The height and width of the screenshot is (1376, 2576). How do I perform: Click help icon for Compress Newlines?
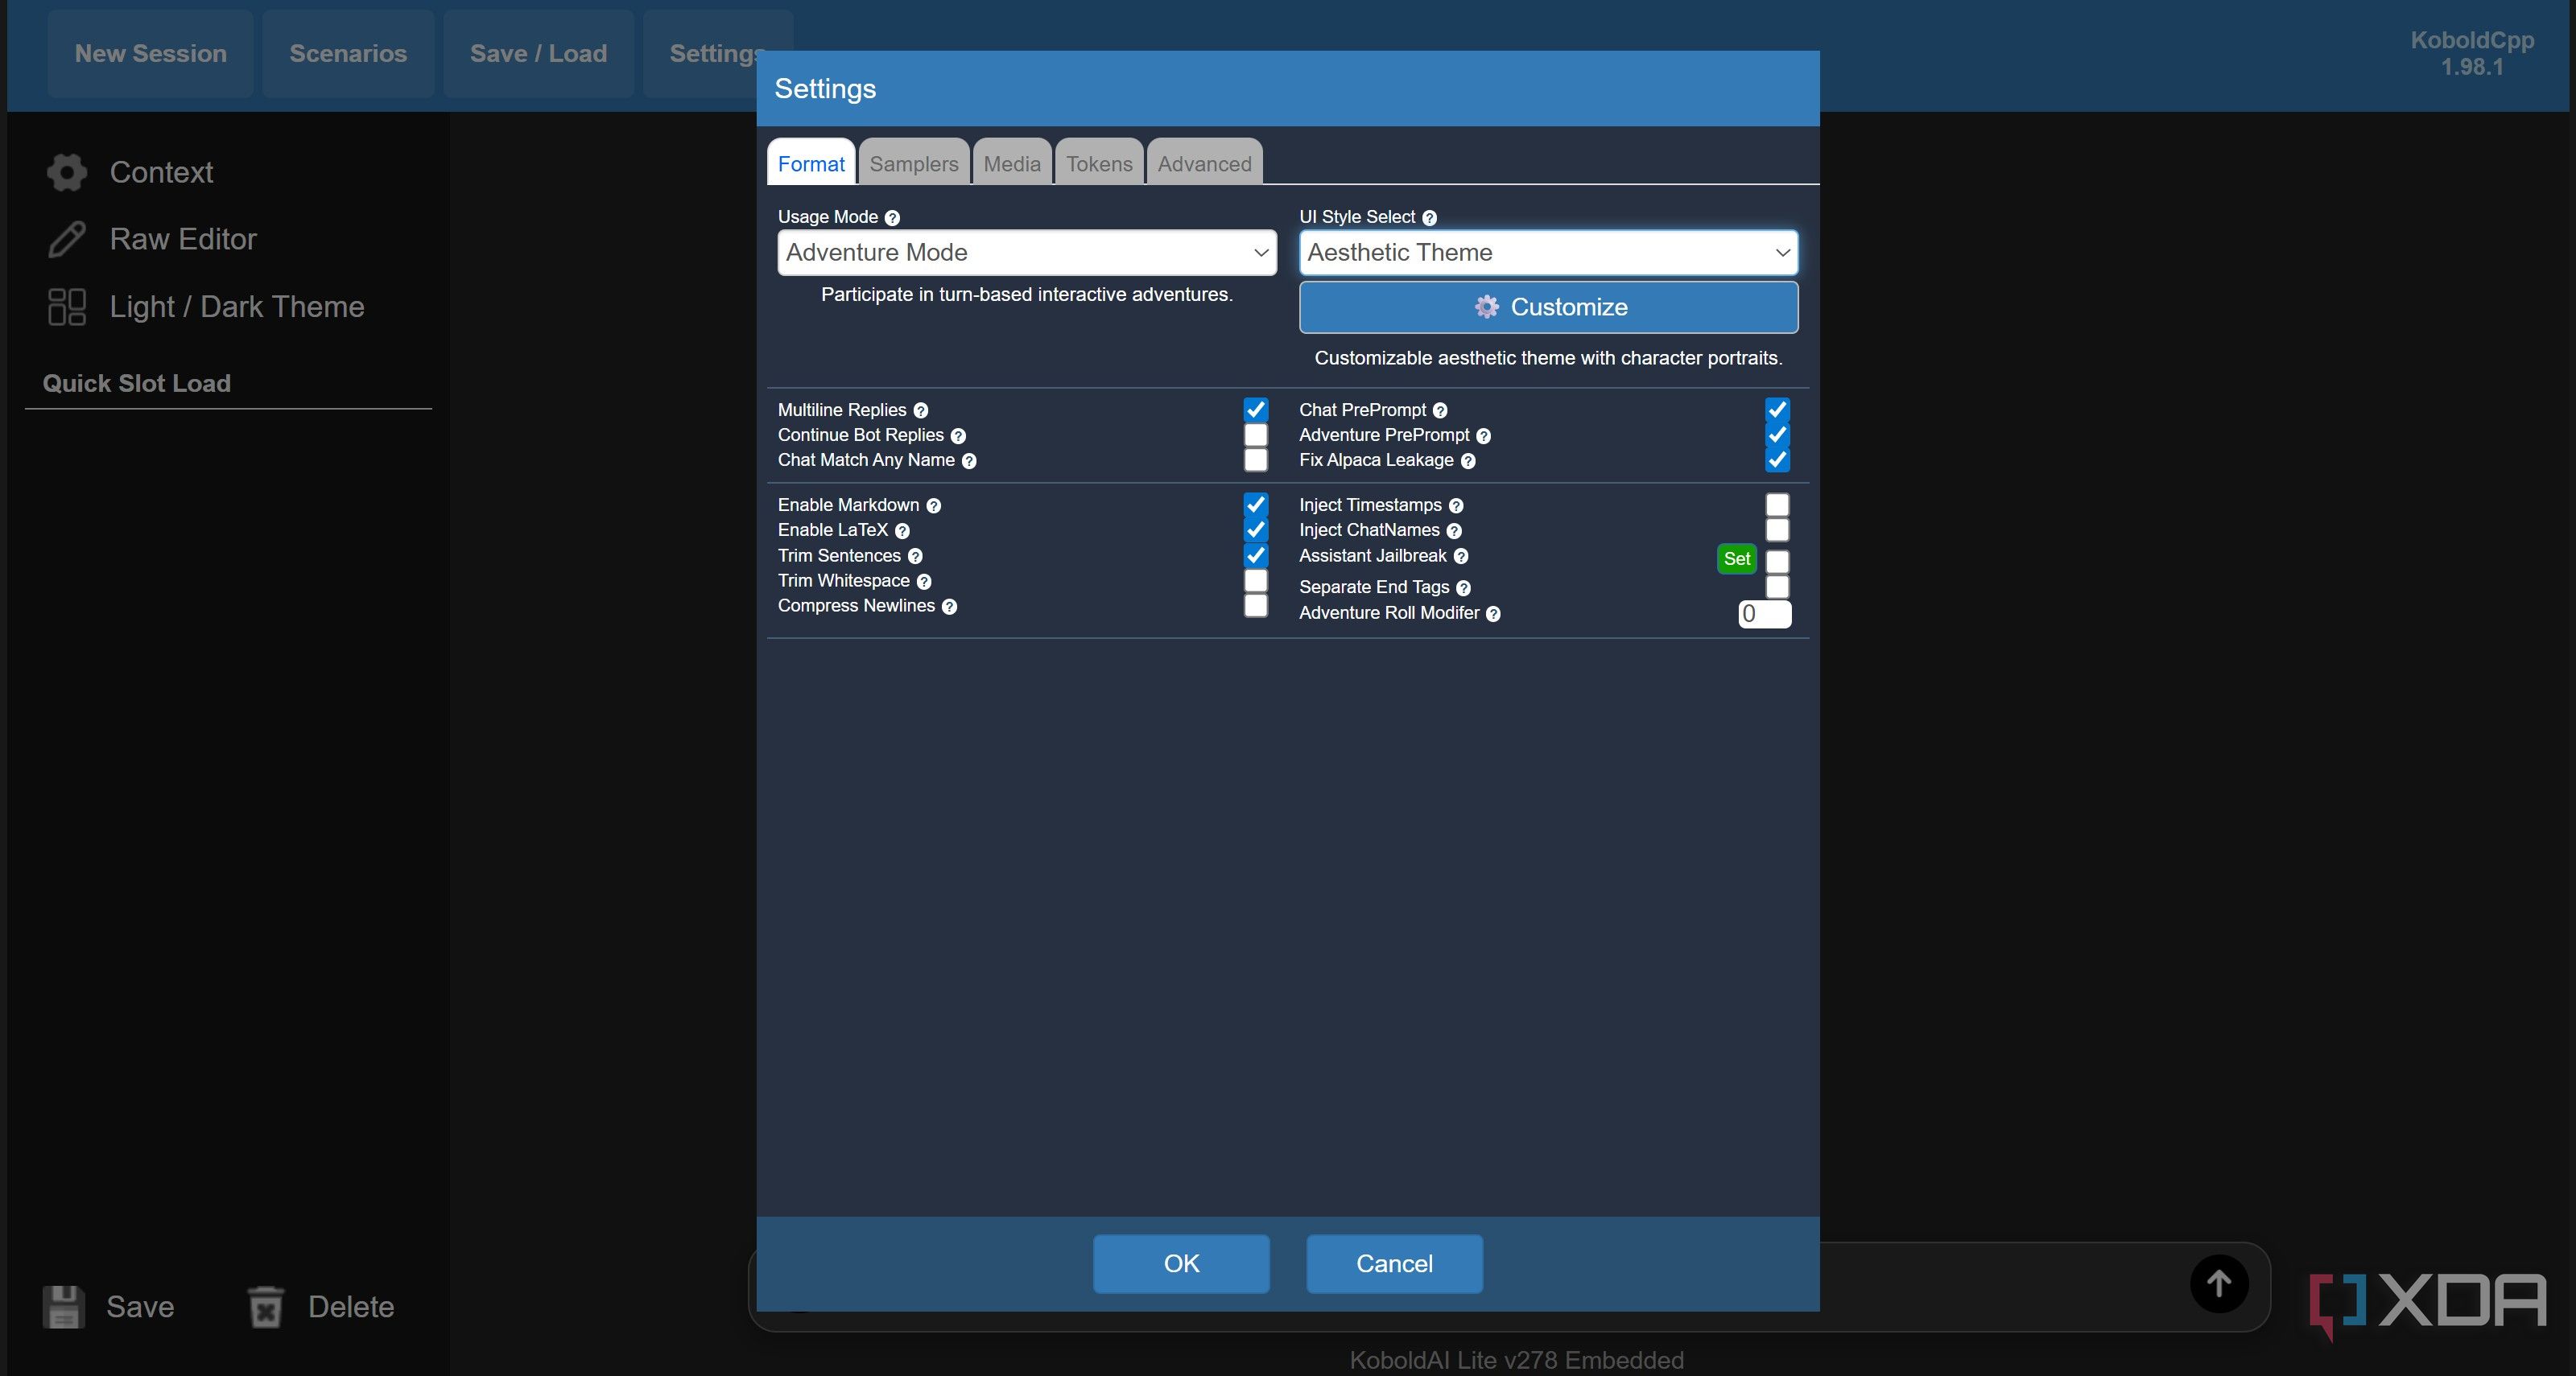pyautogui.click(x=949, y=607)
